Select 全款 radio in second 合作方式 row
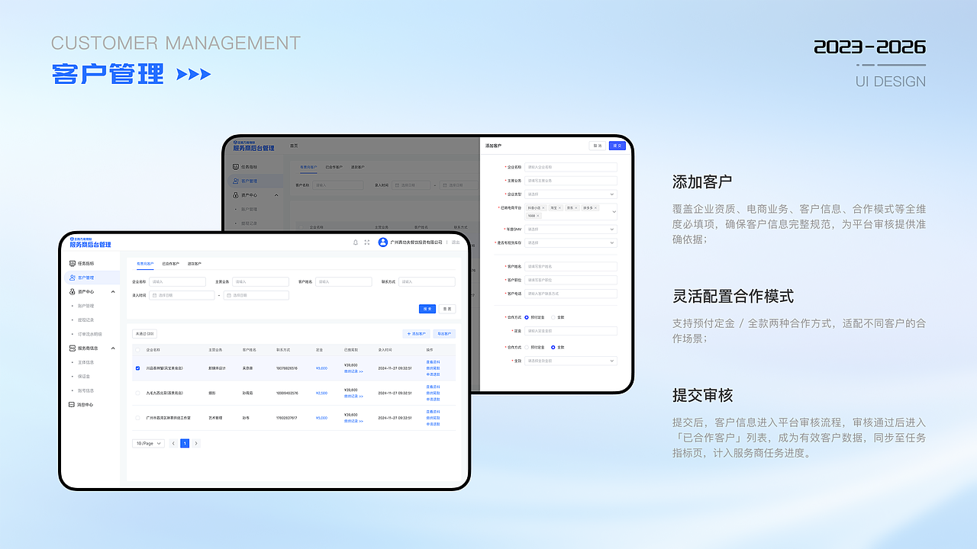This screenshot has height=549, width=977. tap(553, 347)
